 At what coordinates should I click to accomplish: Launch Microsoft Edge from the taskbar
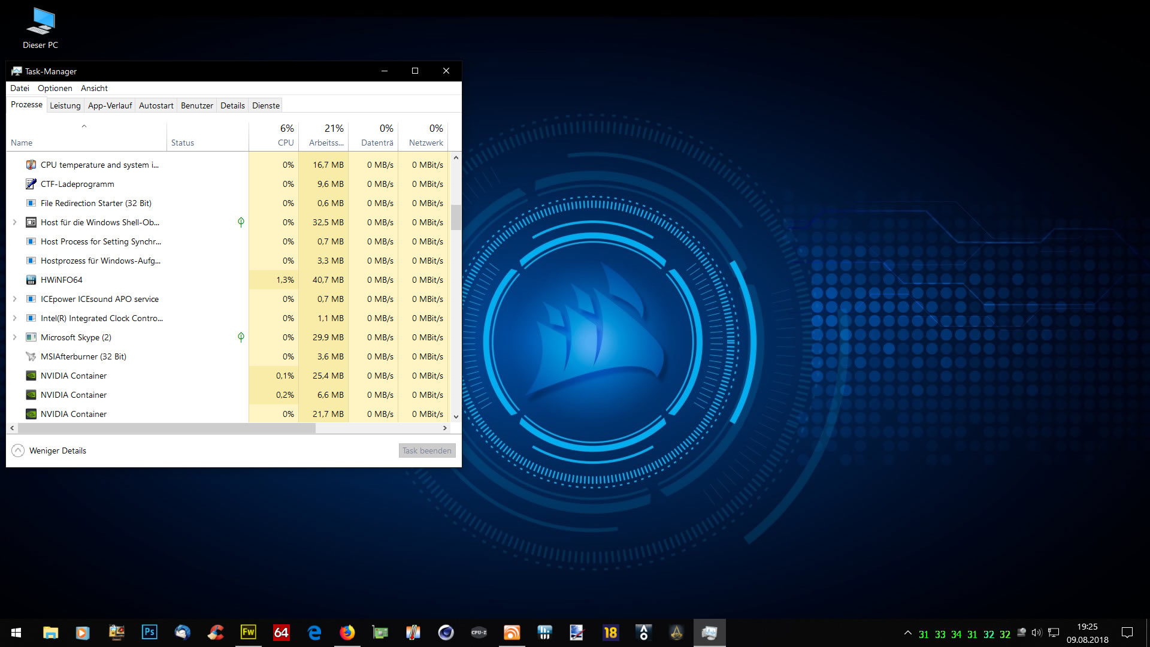(x=314, y=633)
